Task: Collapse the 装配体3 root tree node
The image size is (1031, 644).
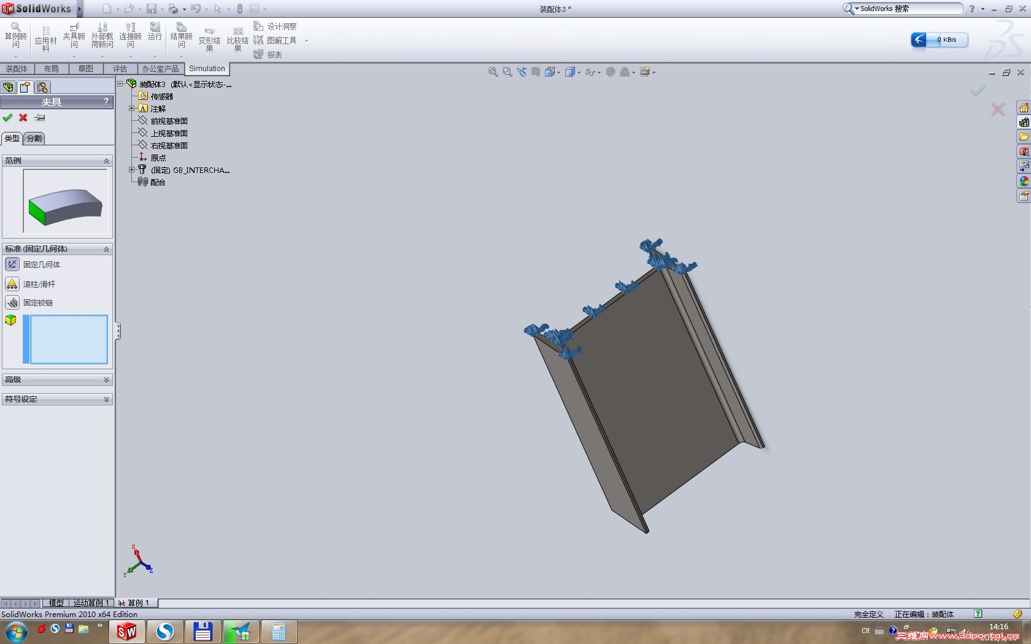Action: pos(120,84)
